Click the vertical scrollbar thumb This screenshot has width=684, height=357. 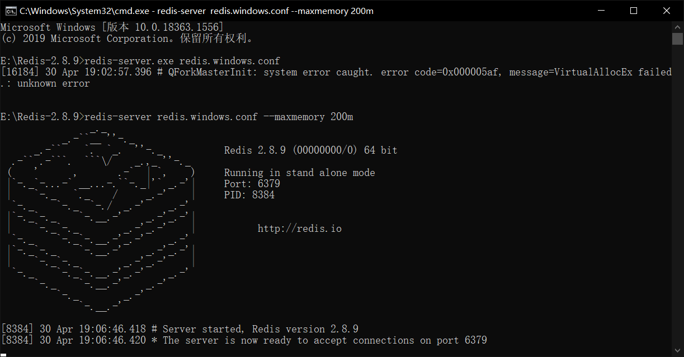(x=677, y=39)
